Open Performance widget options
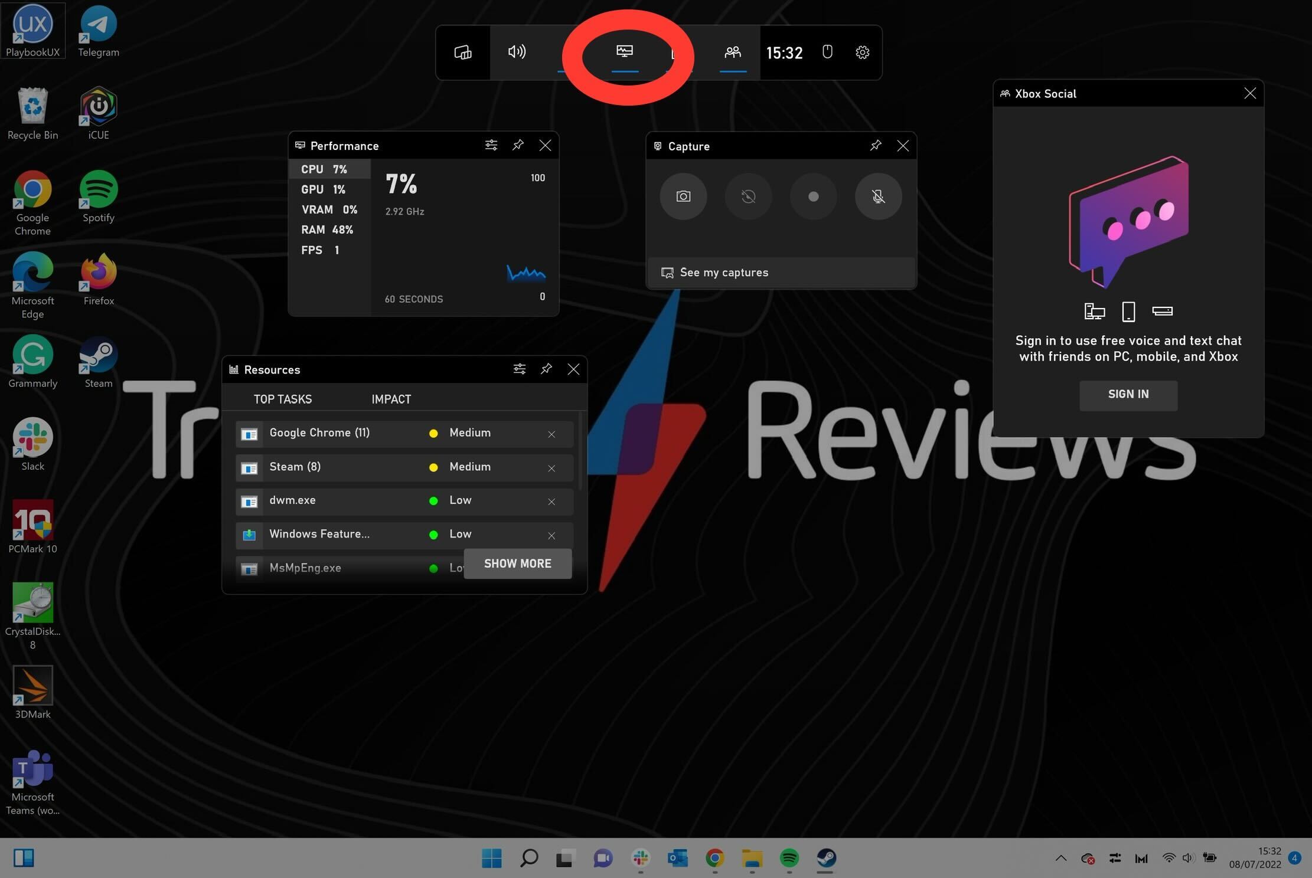 click(491, 145)
